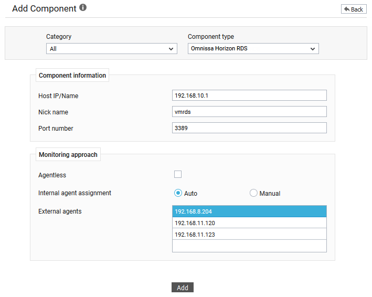
Task: Click the Component information section heading
Action: coord(72,76)
